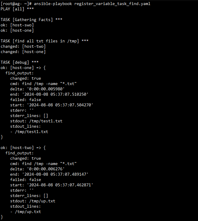Click the TASK [Gathering Facts] header
The image size is (198, 221).
pyautogui.click(x=32, y=20)
